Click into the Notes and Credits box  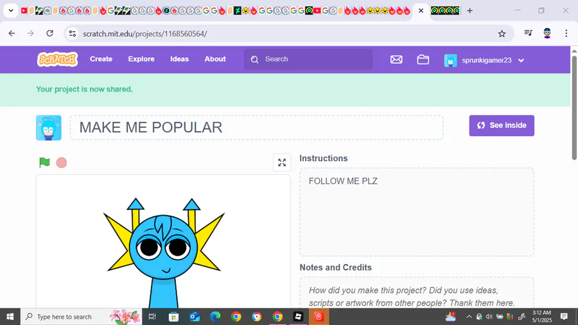[x=417, y=293]
